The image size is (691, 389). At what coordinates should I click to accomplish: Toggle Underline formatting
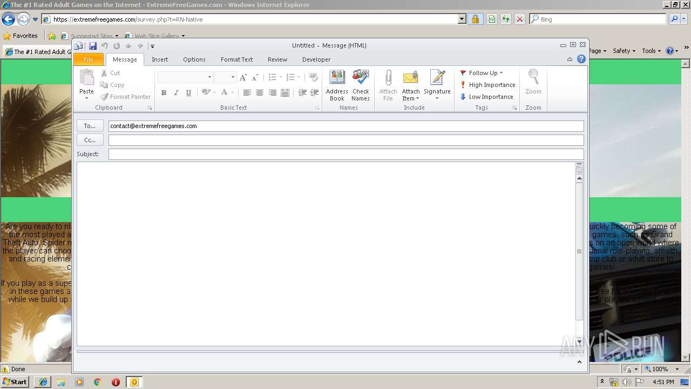coord(188,93)
